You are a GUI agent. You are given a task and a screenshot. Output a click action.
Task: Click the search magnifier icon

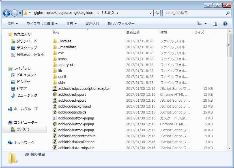pyautogui.click(x=228, y=13)
